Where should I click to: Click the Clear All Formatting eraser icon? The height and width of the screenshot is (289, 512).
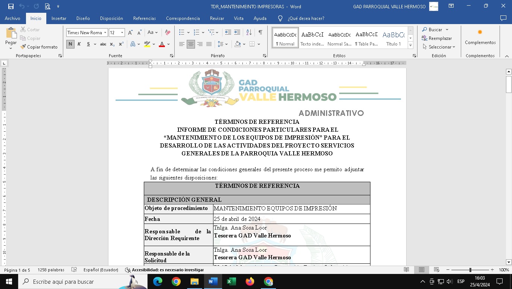(168, 33)
